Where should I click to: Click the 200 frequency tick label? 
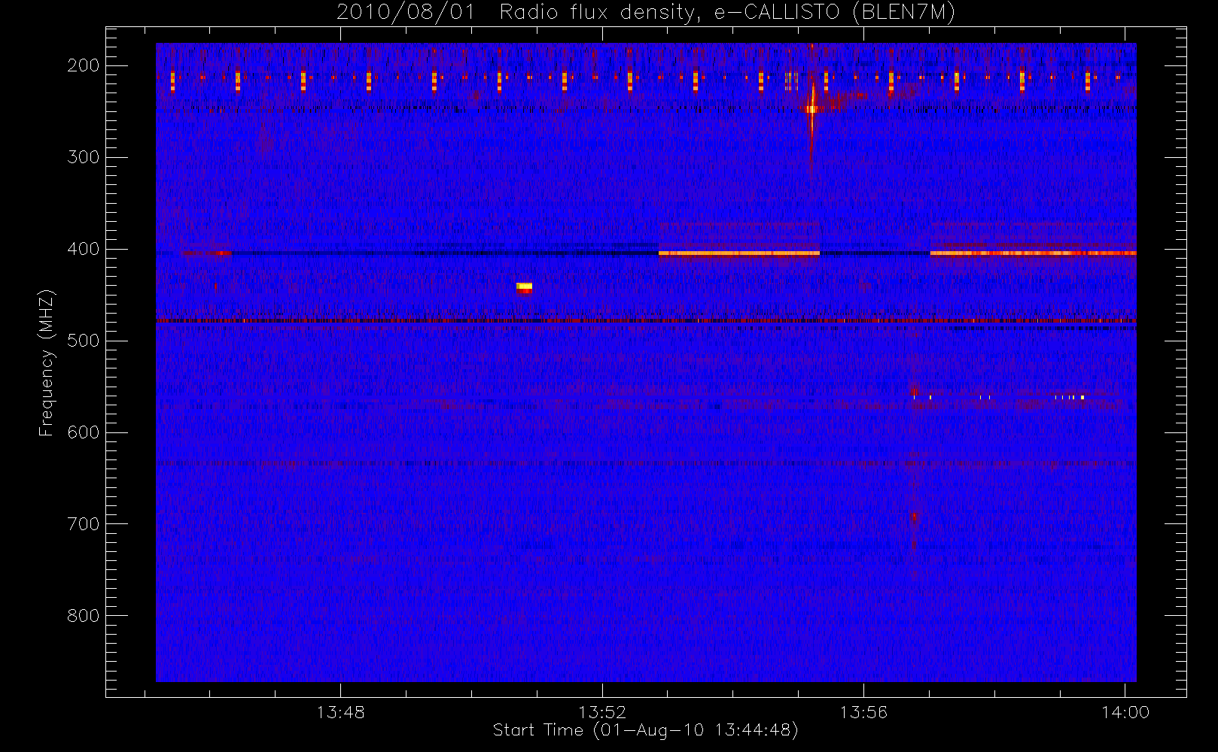pyautogui.click(x=83, y=65)
